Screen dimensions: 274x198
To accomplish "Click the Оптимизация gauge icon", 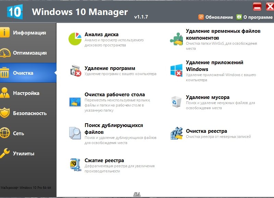I will point(5,53).
